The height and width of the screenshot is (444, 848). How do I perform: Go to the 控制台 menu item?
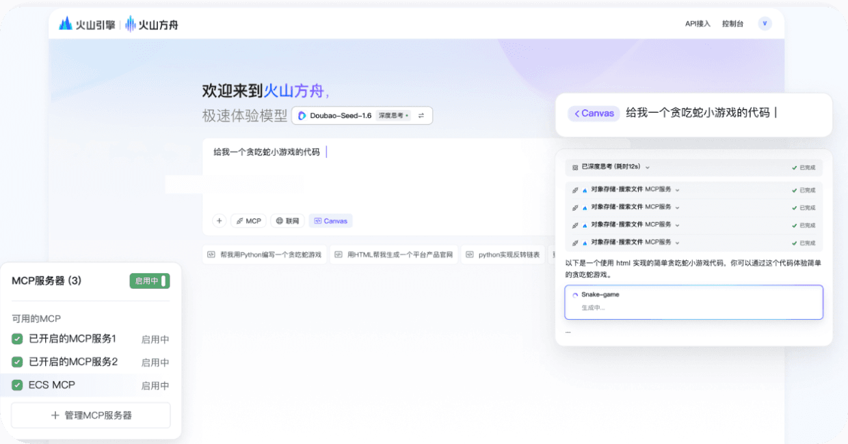click(x=733, y=23)
